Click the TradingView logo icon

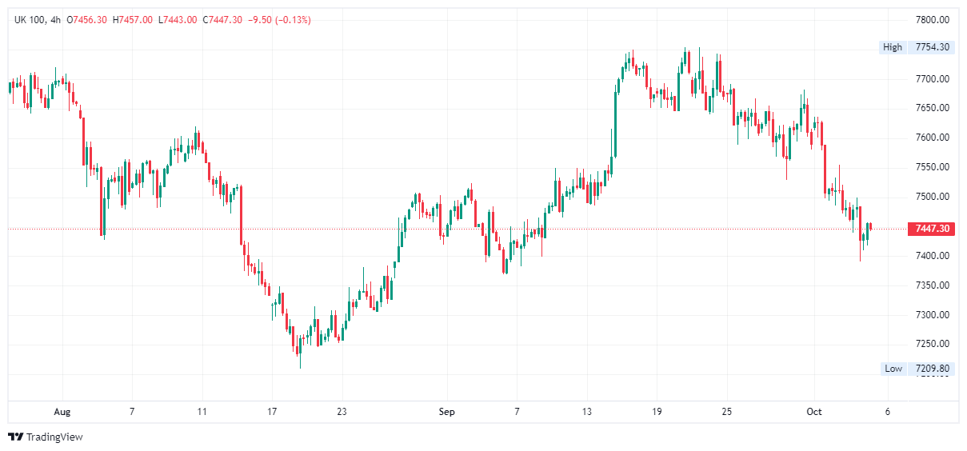pos(15,437)
